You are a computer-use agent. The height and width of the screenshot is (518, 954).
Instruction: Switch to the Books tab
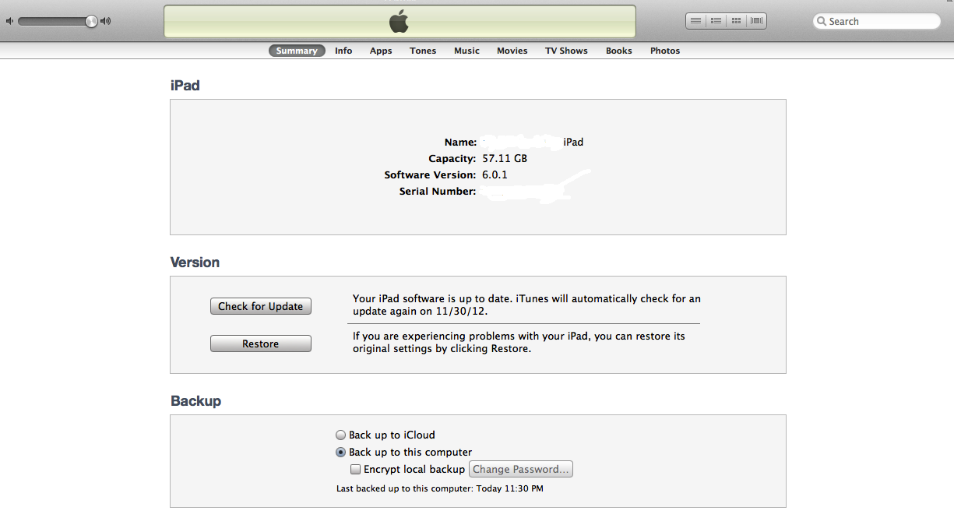click(619, 51)
